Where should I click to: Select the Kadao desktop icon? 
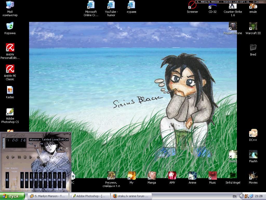pyautogui.click(x=10, y=92)
